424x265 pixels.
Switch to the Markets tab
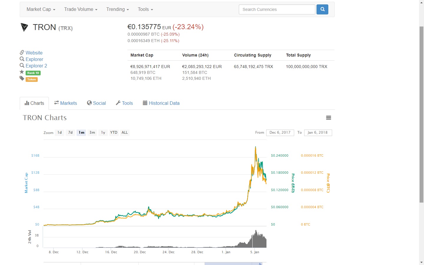pos(65,103)
